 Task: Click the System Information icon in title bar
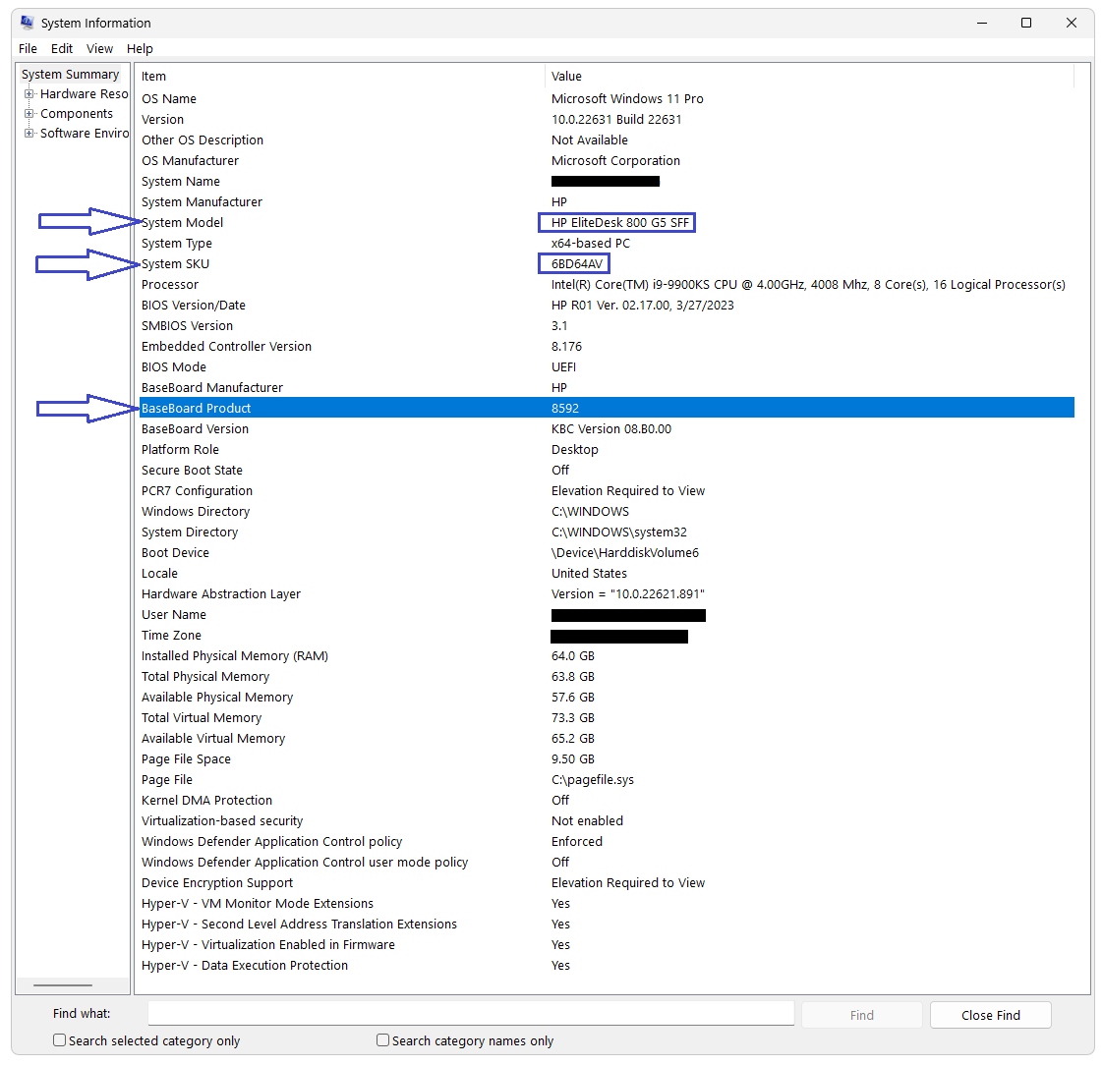pyautogui.click(x=26, y=22)
